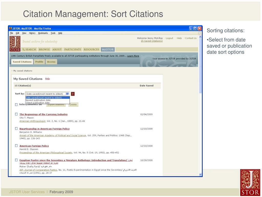Click the 15 Citation(s) count label
The image size is (262, 197).
click(23, 86)
